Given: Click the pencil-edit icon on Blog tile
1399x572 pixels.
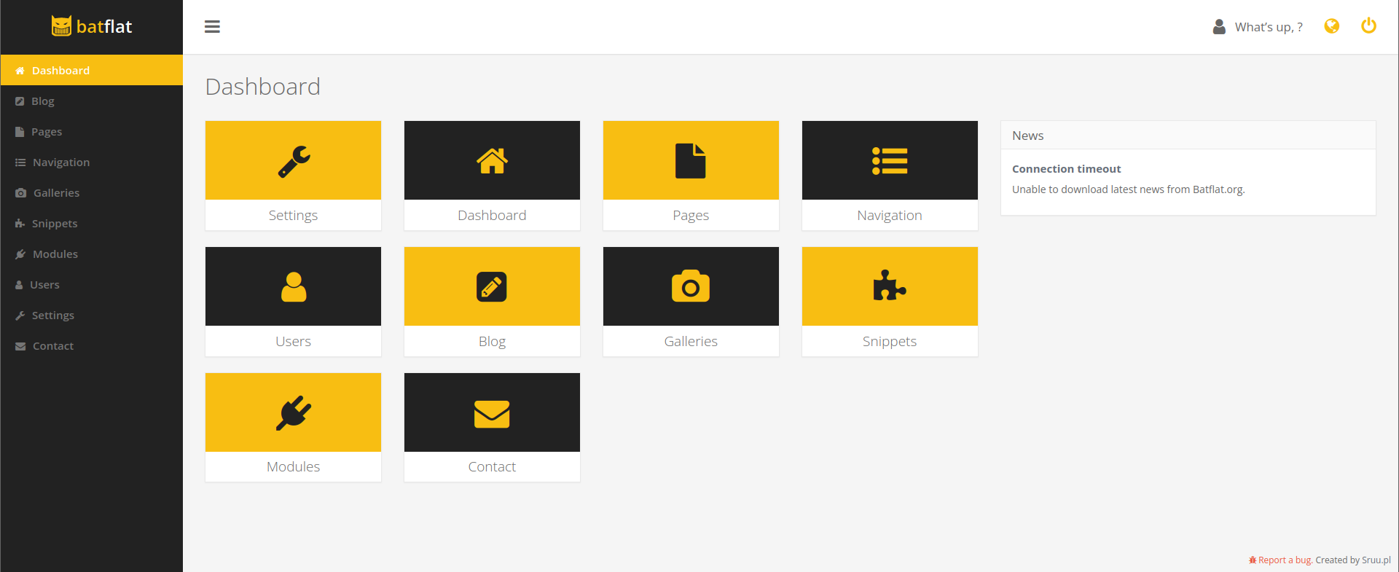Looking at the screenshot, I should click(x=492, y=287).
